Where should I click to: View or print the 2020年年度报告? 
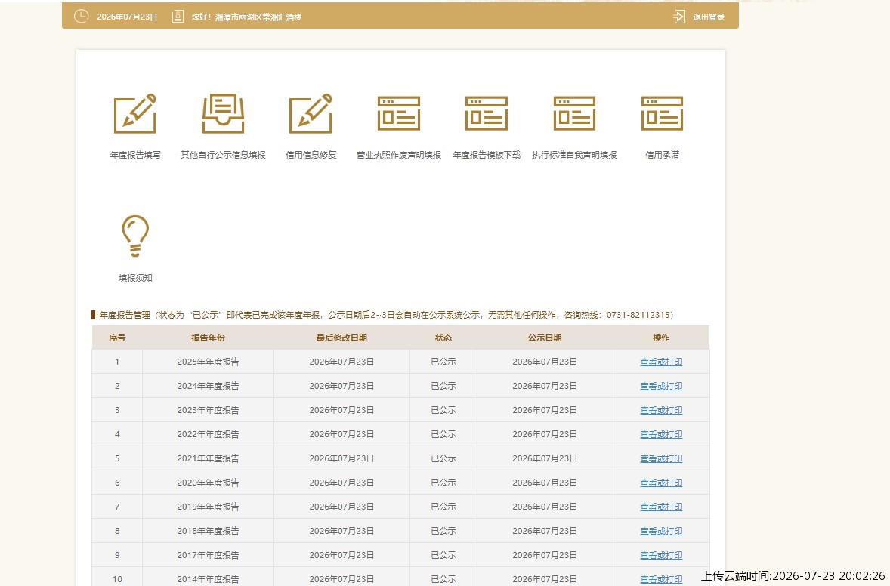[x=661, y=483]
